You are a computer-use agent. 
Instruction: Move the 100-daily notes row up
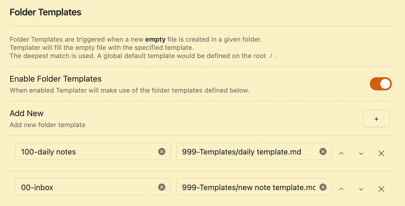(x=341, y=153)
